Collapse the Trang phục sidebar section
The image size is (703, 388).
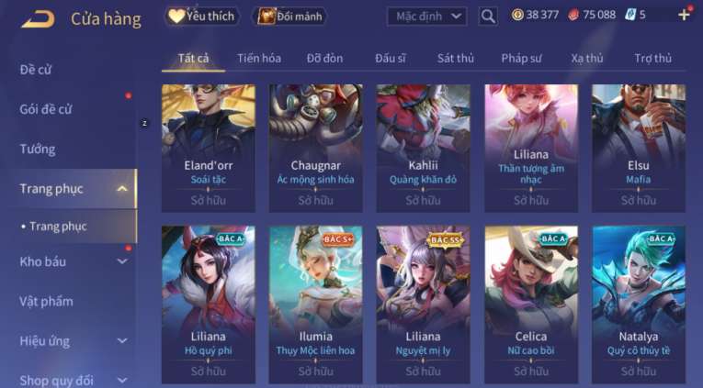click(122, 189)
